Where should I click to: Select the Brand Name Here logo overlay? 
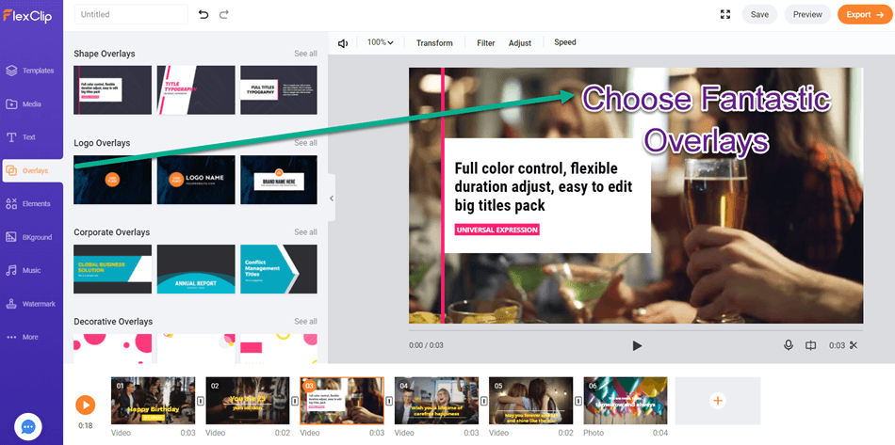[x=279, y=180]
